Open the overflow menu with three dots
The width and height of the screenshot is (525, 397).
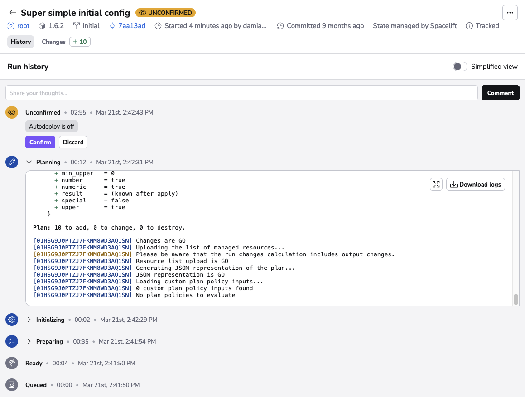coord(510,13)
